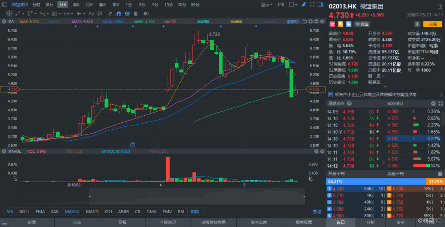Viewport: 445px width, 227px height.
Task: Open MAVOL indicator settings gear
Action: (x=323, y=151)
